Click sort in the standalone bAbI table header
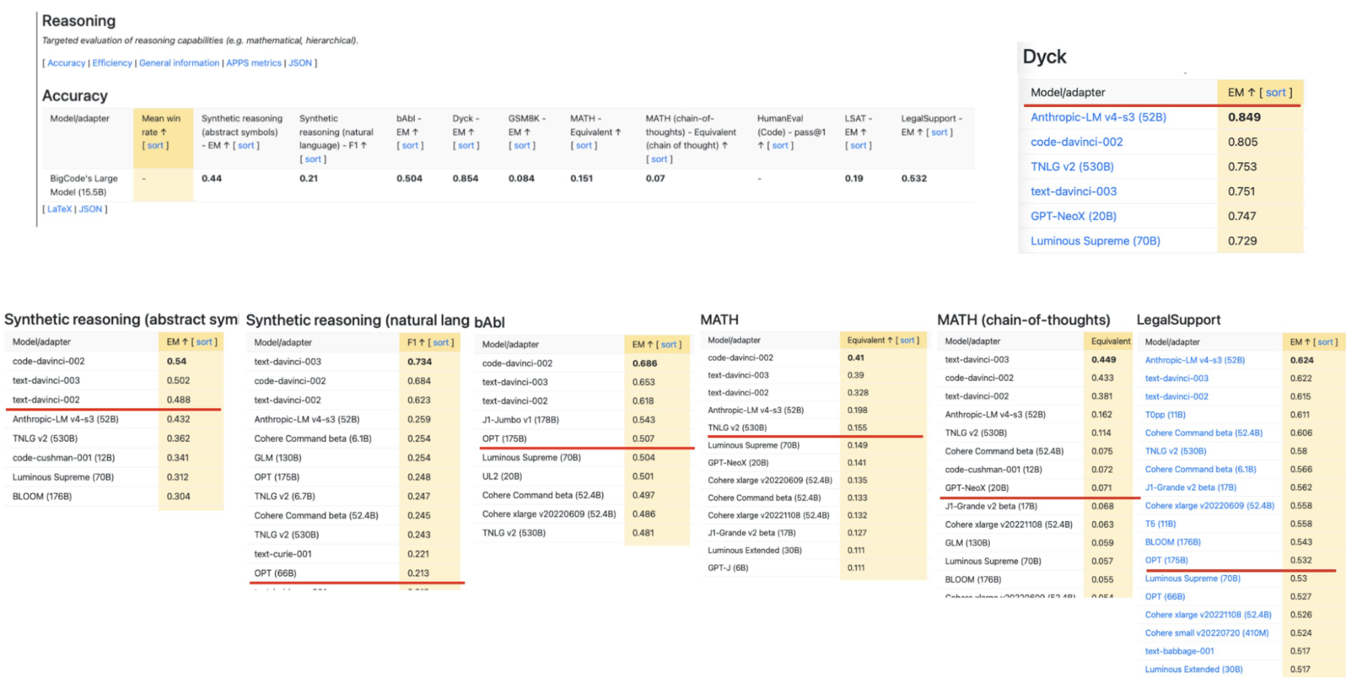The width and height of the screenshot is (1346, 678). coord(669,345)
